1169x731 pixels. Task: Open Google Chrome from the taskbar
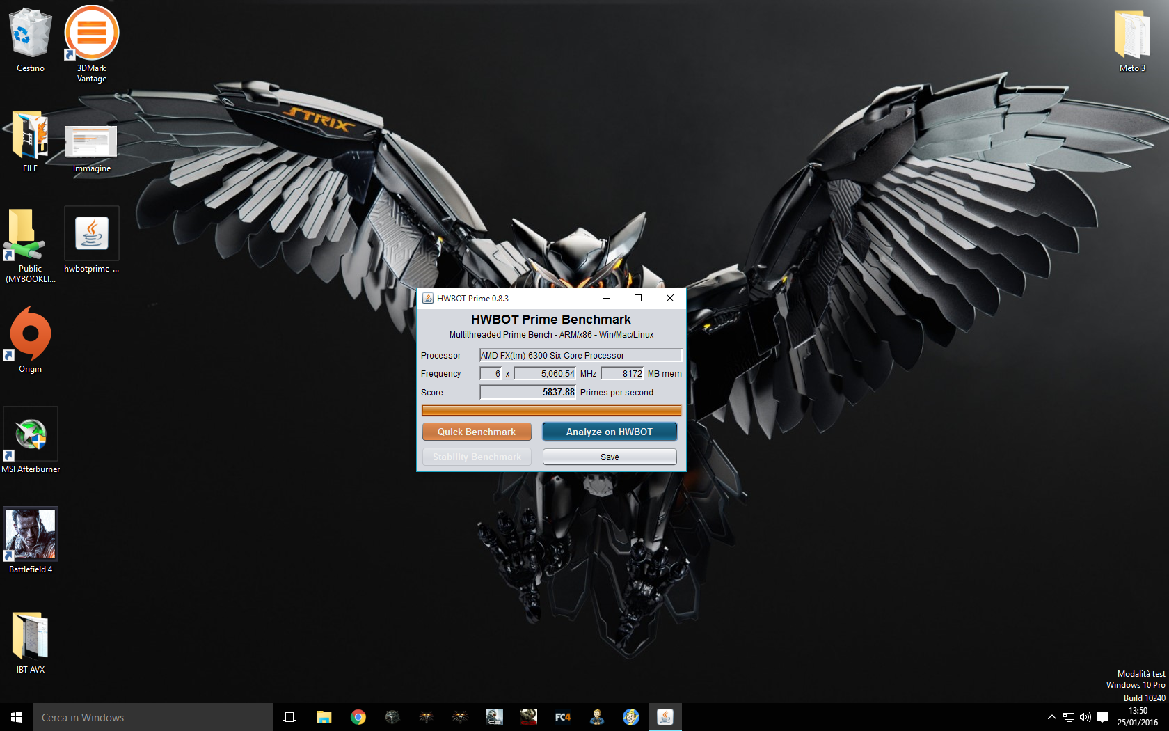pyautogui.click(x=358, y=717)
